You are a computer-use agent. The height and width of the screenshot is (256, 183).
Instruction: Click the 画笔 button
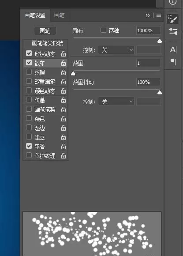pos(45,31)
